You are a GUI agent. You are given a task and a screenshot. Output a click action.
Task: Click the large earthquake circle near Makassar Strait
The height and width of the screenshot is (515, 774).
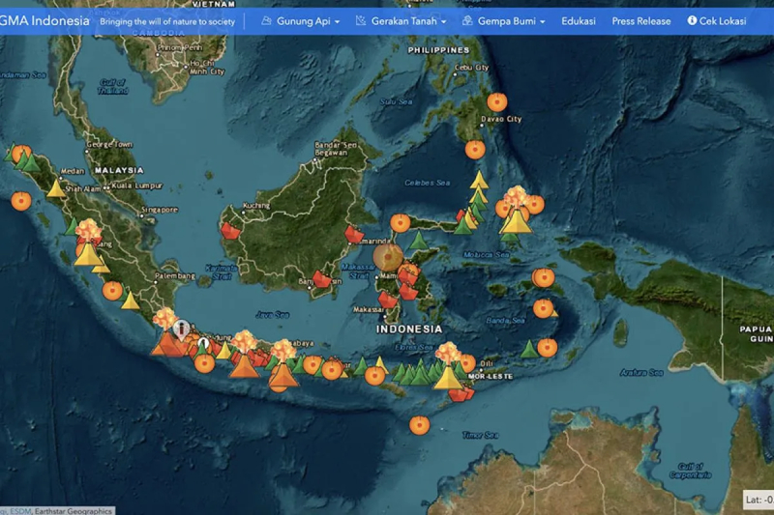click(388, 257)
